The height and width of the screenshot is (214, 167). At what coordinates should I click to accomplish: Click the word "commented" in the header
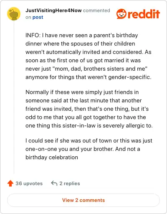point(96,10)
